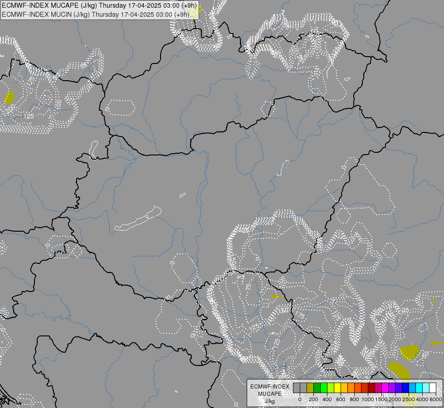The image size is (444, 408).
Task: Select the sky blue legend swatch
Action: tap(412, 388)
